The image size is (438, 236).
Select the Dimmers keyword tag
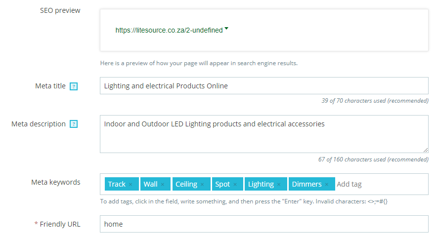pos(307,184)
